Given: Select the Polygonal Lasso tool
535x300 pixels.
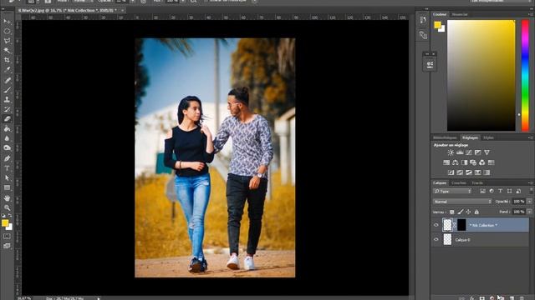Looking at the screenshot, I should 7,41.
